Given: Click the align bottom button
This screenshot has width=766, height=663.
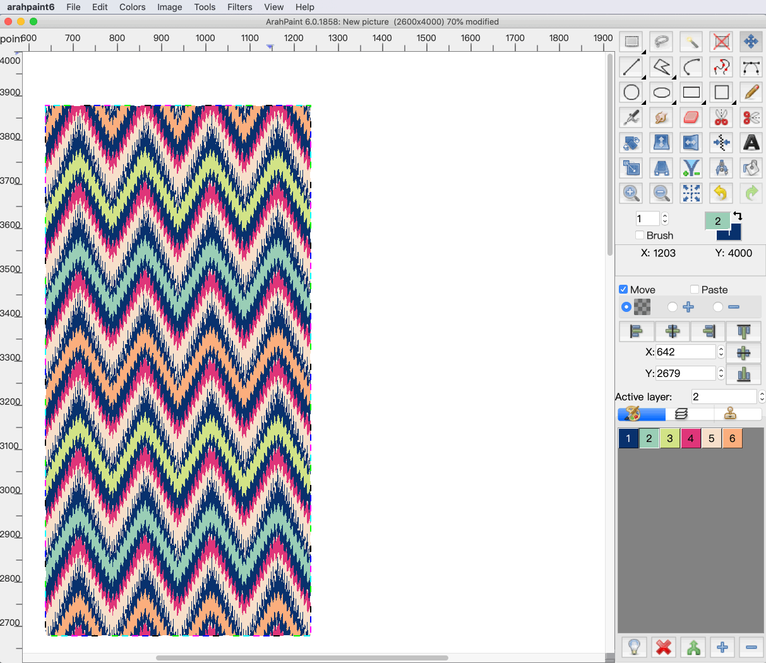Looking at the screenshot, I should (744, 374).
